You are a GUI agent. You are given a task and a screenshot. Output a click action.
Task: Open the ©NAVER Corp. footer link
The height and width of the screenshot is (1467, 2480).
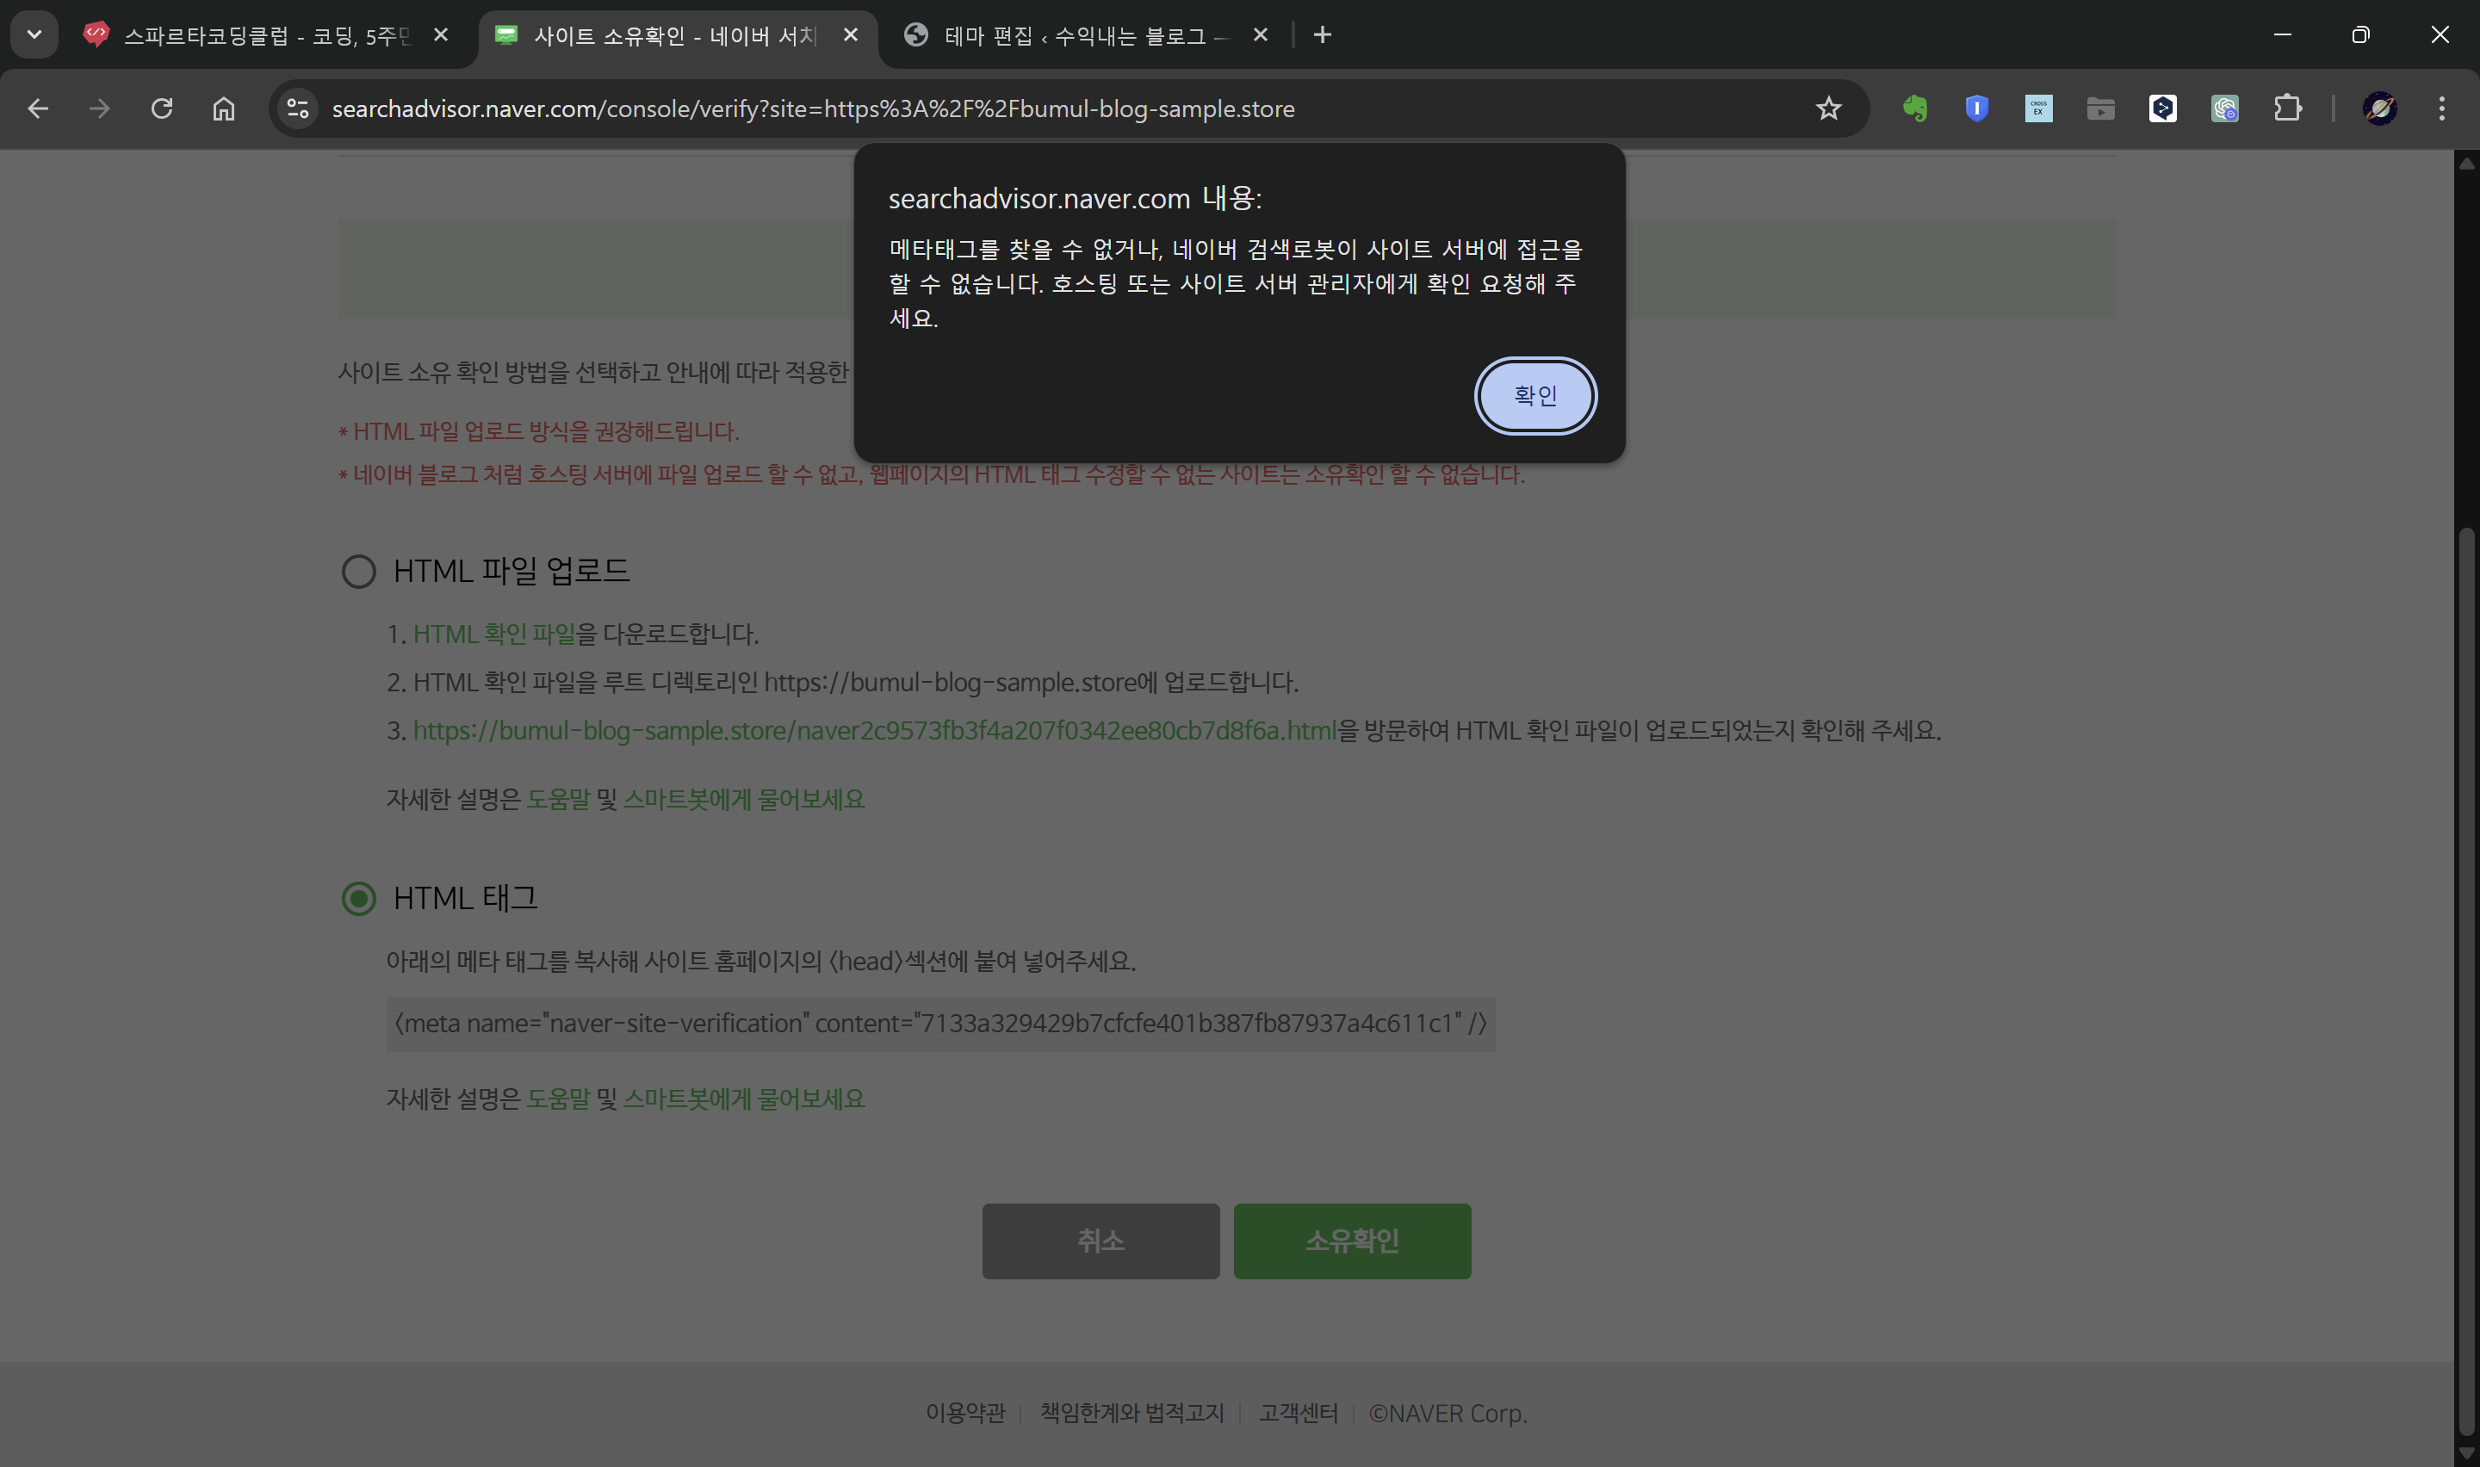1448,1414
